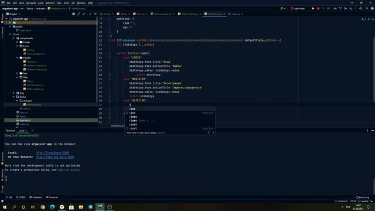
Task: Open the search everywhere magnifier icon
Action: (x=367, y=8)
